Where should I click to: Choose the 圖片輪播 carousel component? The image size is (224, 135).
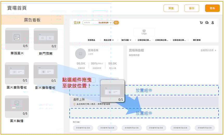tap(17, 106)
